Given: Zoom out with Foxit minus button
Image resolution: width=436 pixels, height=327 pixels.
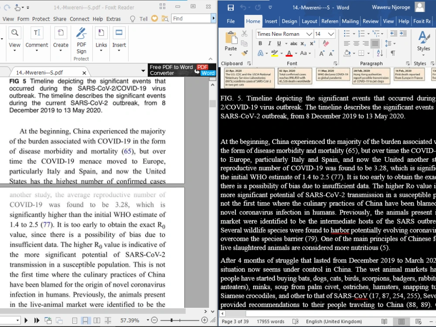Looking at the screenshot, I should coord(155,320).
